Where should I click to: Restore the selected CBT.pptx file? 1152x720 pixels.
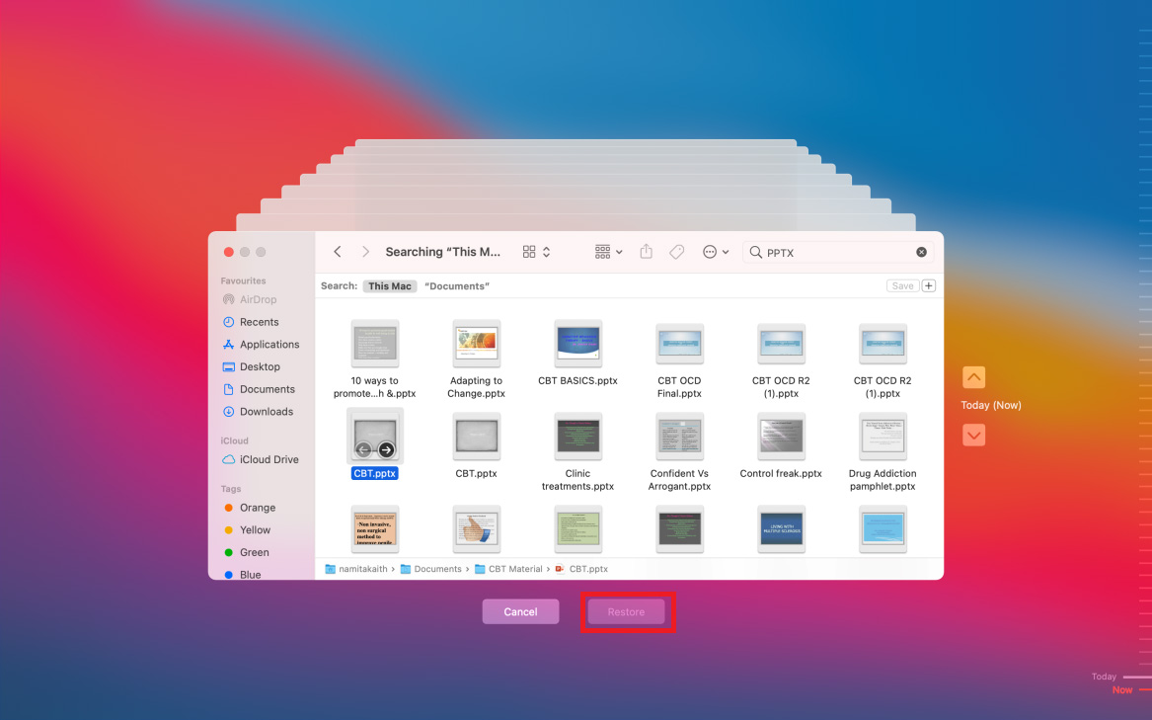click(x=626, y=611)
